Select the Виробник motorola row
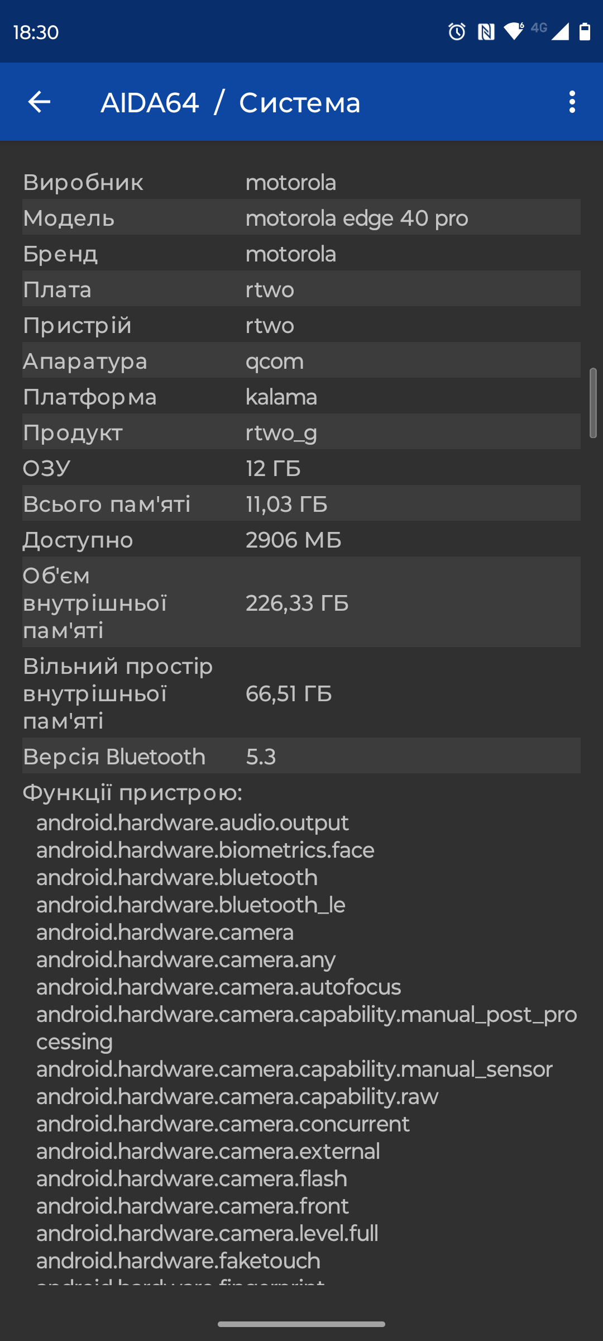 click(x=301, y=182)
